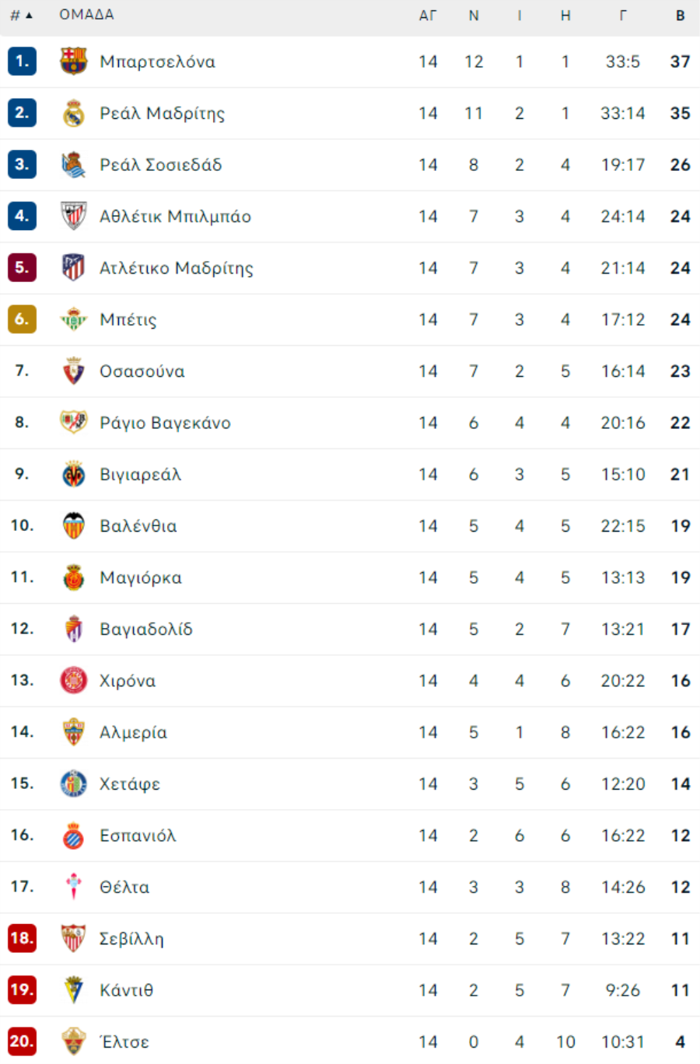Select the Celta (Θέλτα) crest icon
700x1064 pixels.
point(74,887)
